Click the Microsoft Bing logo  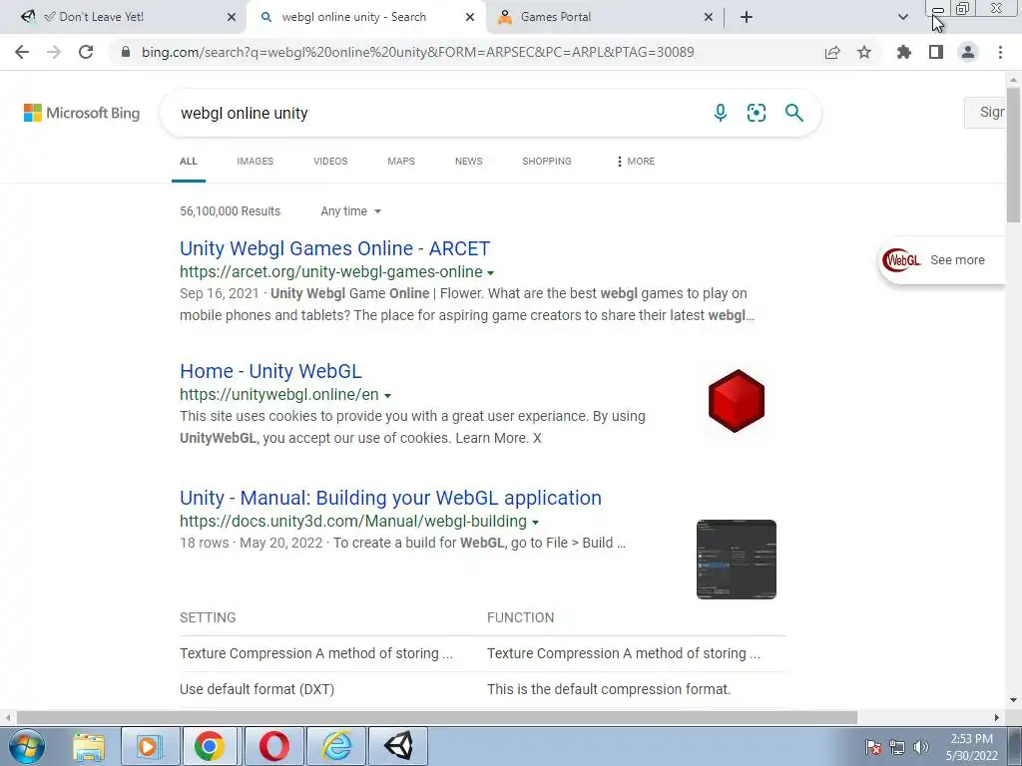tap(82, 113)
